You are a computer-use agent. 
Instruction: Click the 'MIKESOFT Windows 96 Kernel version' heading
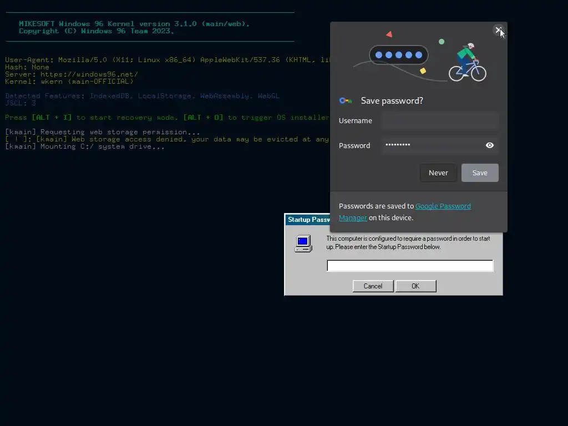tap(134, 24)
